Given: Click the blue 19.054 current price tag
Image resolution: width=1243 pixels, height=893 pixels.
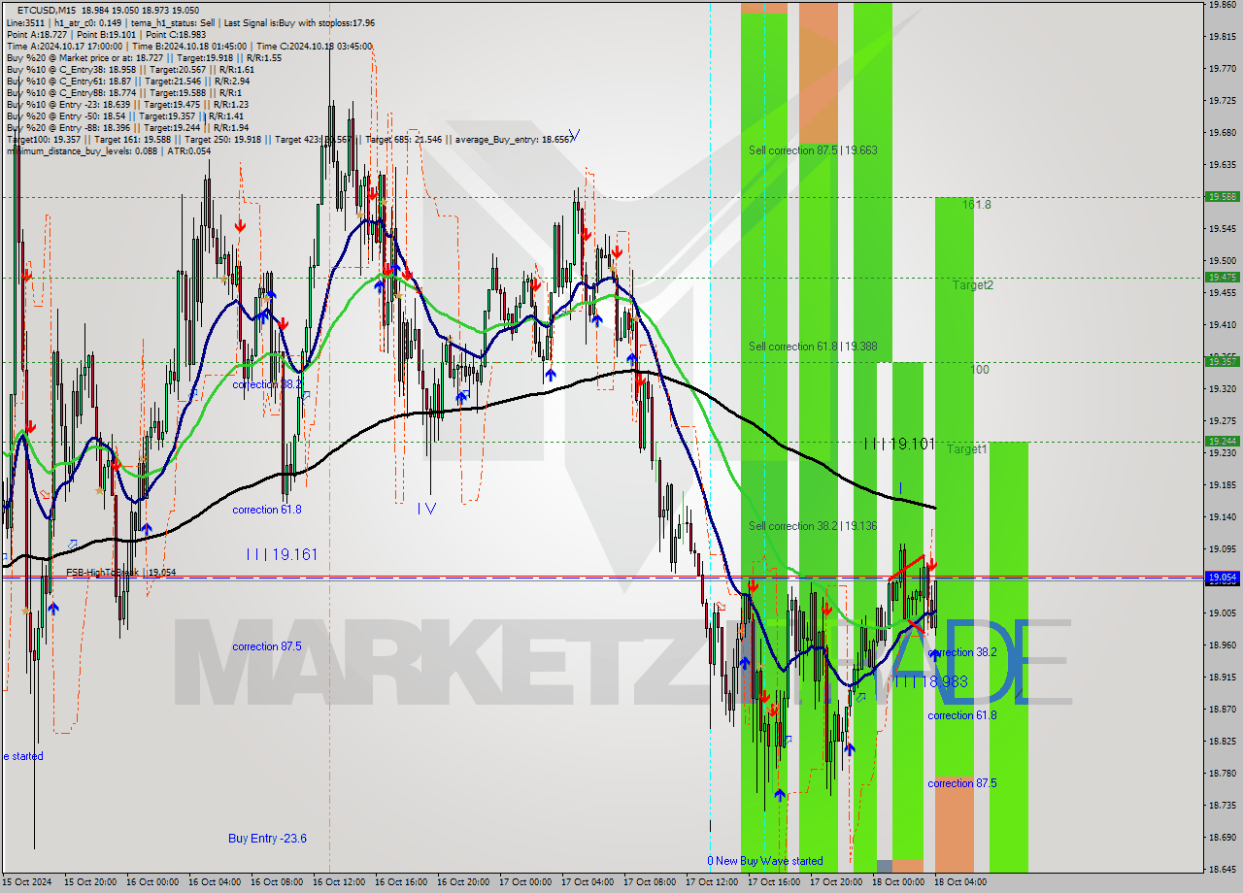Looking at the screenshot, I should (1223, 577).
